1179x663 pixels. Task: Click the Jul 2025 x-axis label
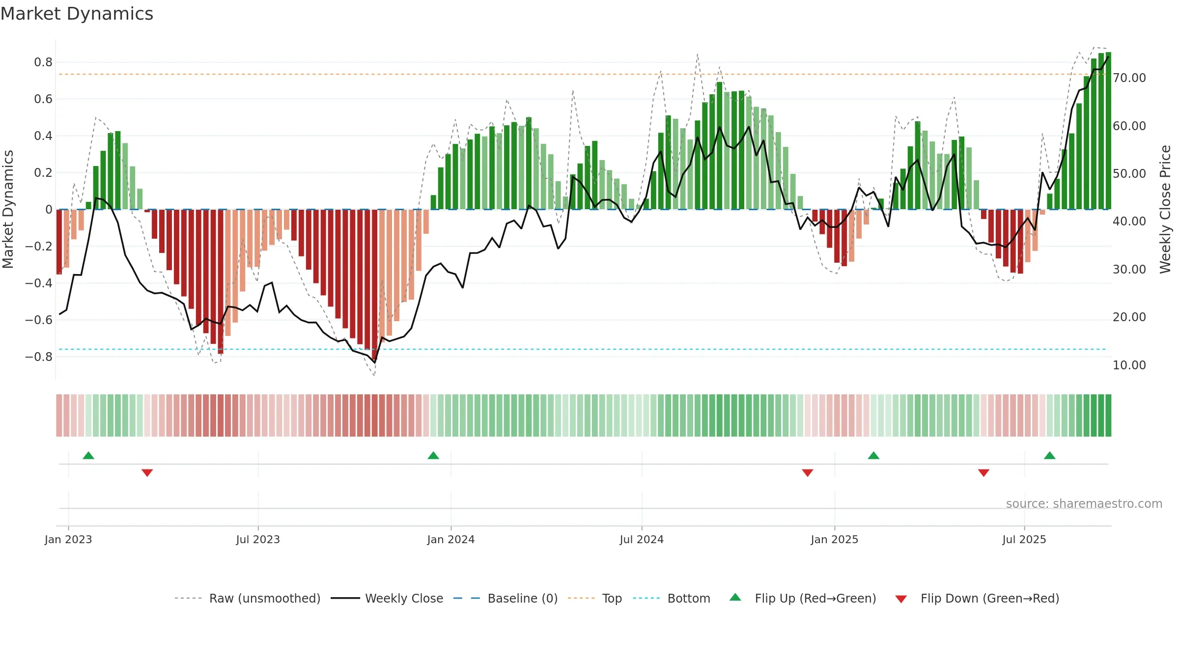pos(1024,539)
